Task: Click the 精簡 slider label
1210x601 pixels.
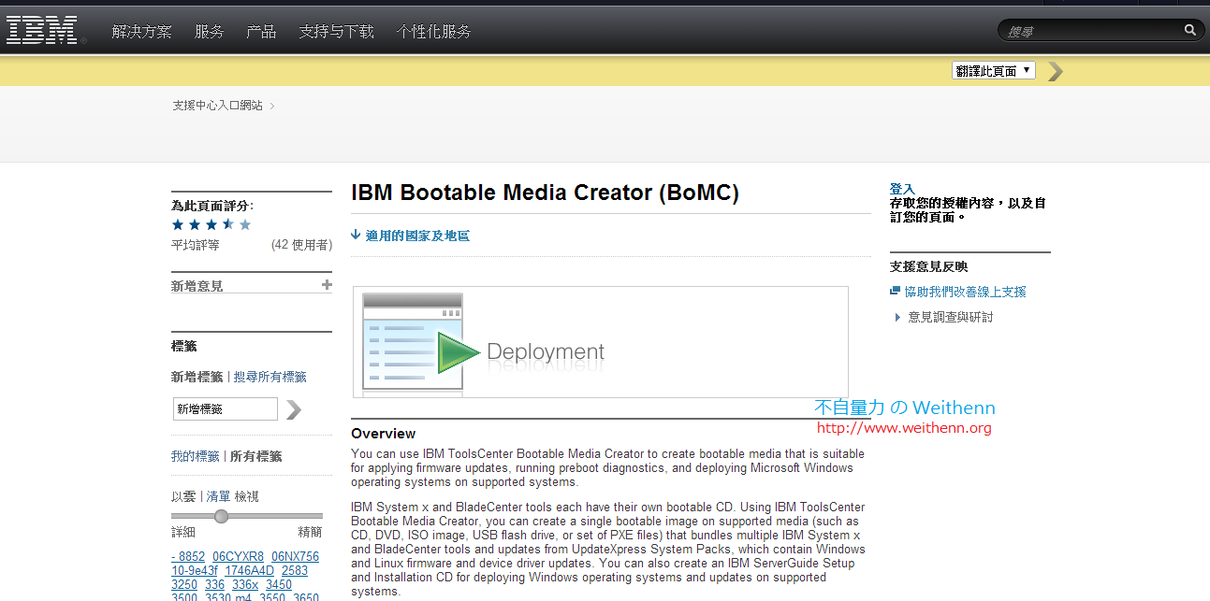Action: click(310, 532)
